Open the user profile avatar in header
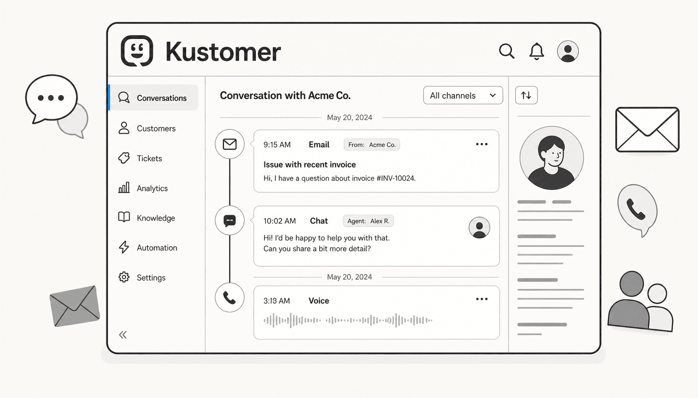698x398 pixels. (x=568, y=51)
